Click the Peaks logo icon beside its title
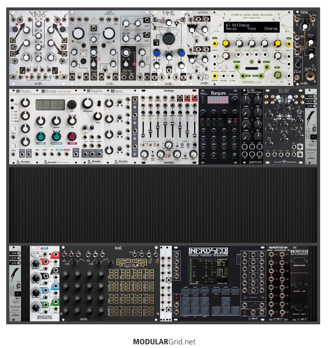This screenshot has height=348, width=329. click(x=18, y=91)
